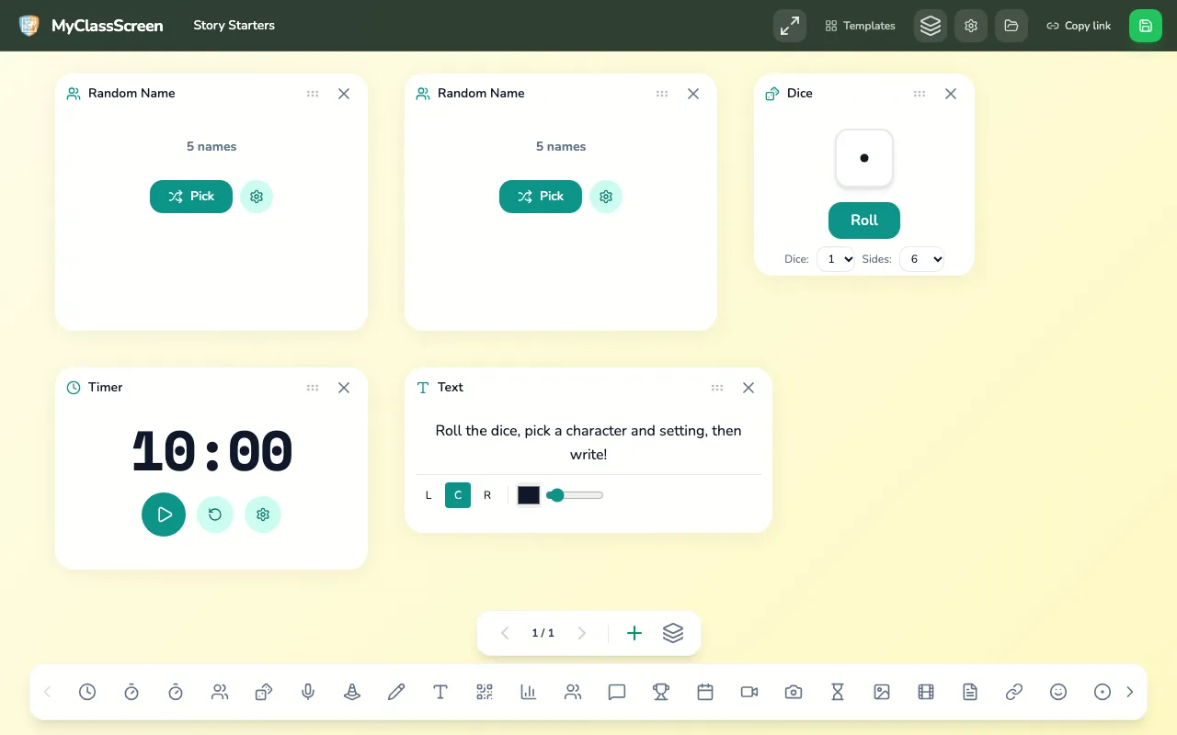Viewport: 1177px width, 735px height.
Task: Open the Dice count dropdown
Action: pyautogui.click(x=836, y=259)
